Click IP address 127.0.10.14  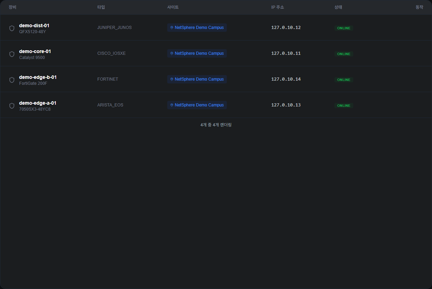point(286,79)
